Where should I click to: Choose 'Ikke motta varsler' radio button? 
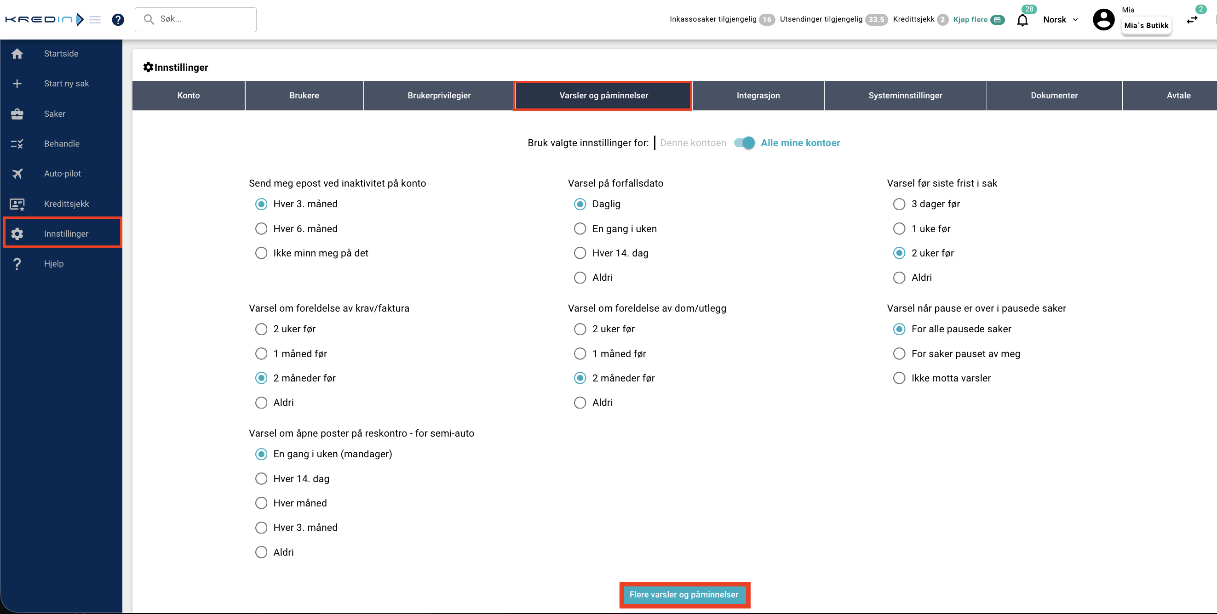point(899,378)
